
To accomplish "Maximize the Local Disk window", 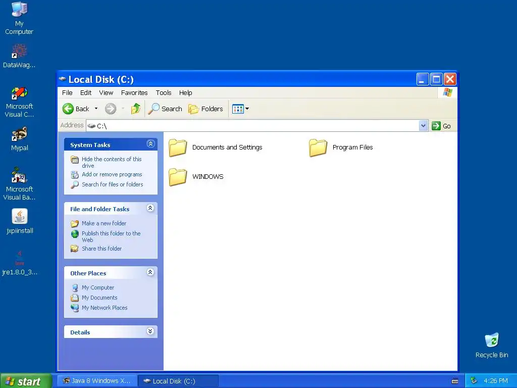I will (x=436, y=79).
